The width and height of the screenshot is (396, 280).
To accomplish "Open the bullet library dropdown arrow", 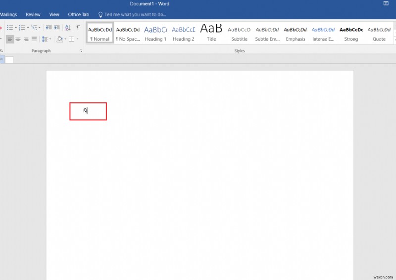I will pyautogui.click(x=16, y=28).
